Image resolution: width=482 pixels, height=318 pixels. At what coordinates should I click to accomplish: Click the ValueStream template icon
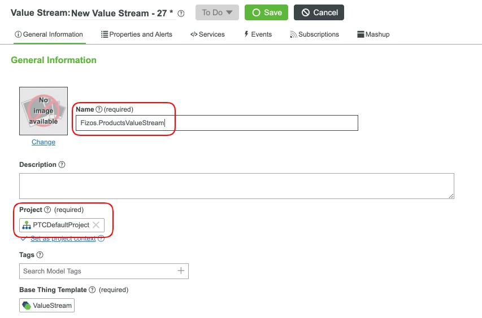(27, 306)
